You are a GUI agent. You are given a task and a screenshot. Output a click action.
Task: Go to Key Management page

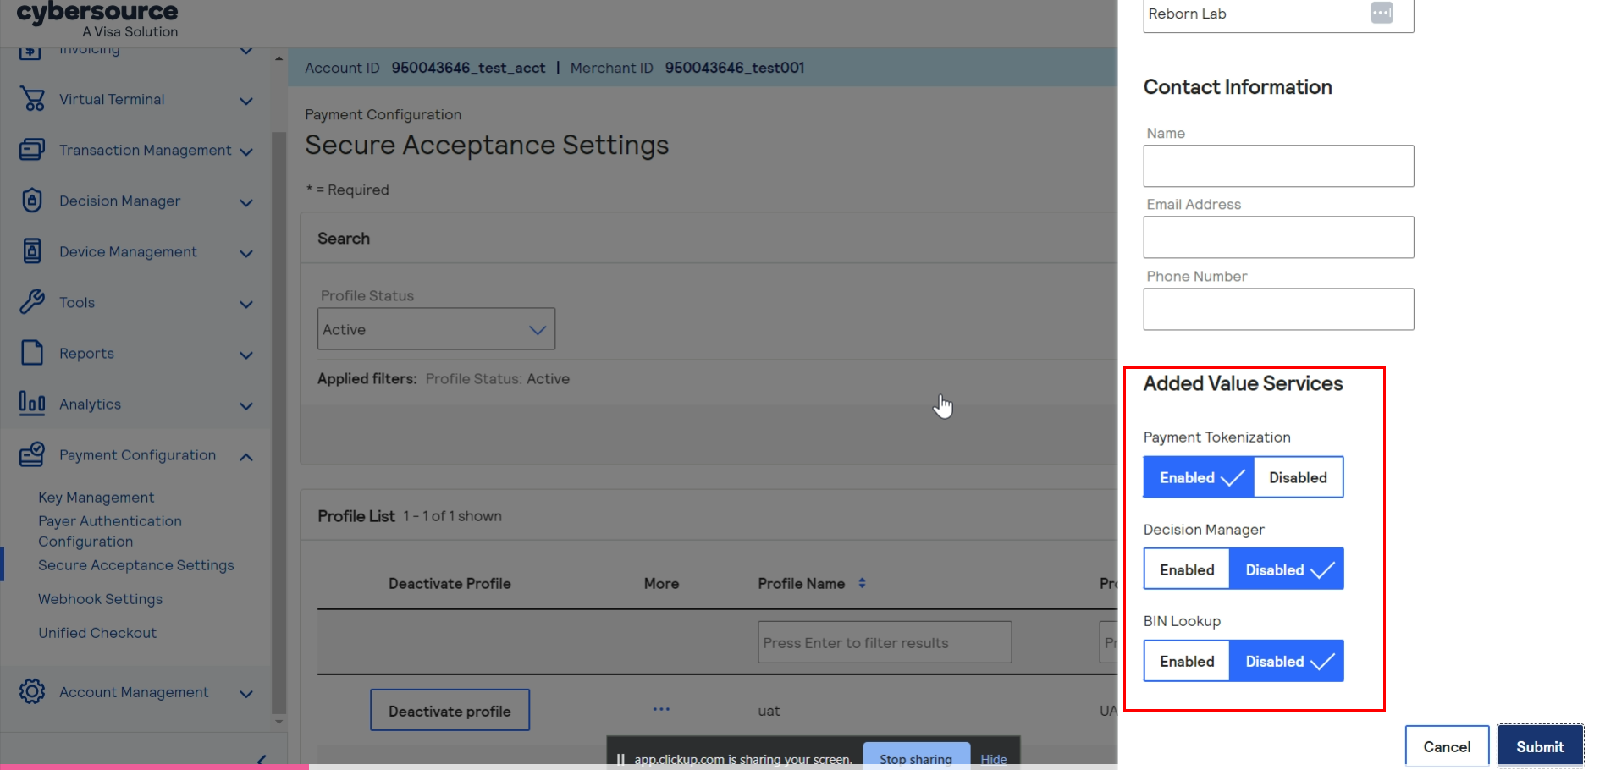(x=96, y=498)
